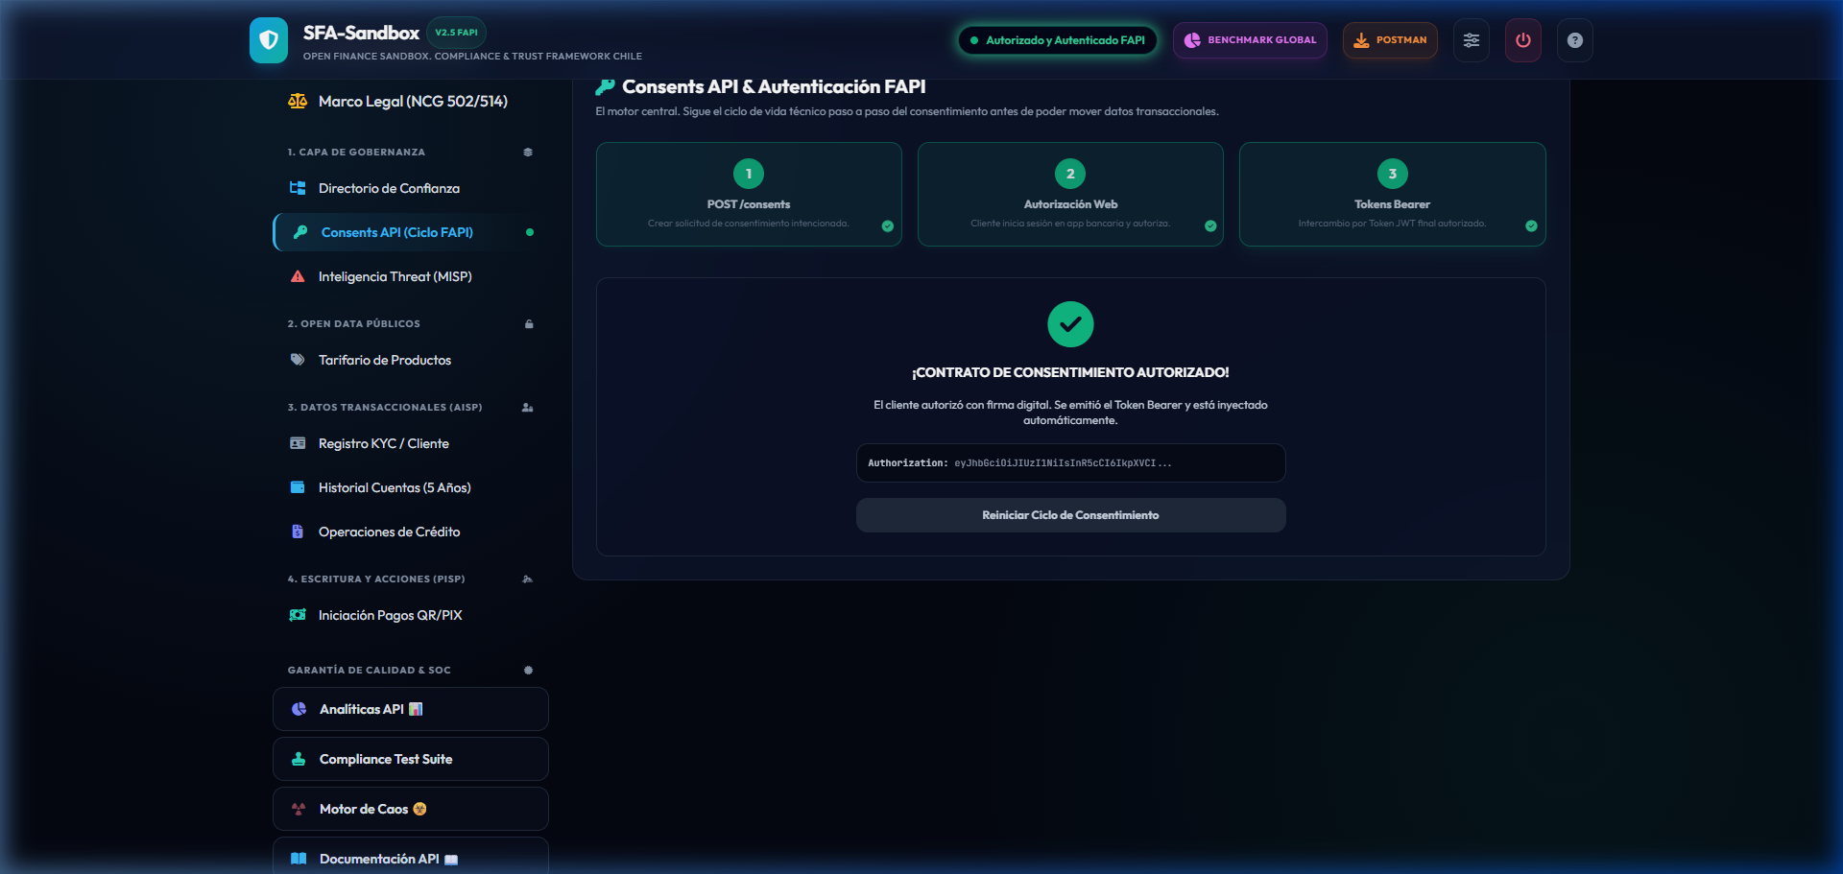Open Documentación API
Image resolution: width=1843 pixels, height=874 pixels.
pos(411,857)
